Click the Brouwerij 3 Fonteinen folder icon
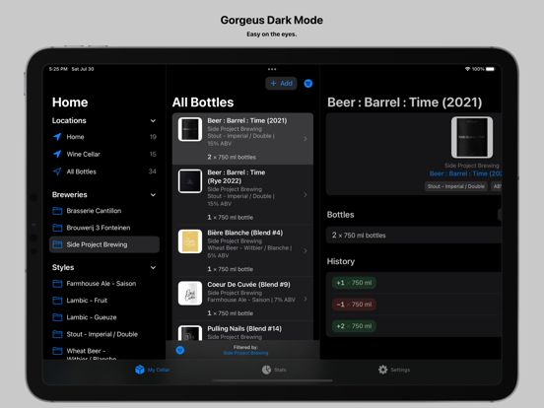The image size is (544, 408). click(57, 228)
